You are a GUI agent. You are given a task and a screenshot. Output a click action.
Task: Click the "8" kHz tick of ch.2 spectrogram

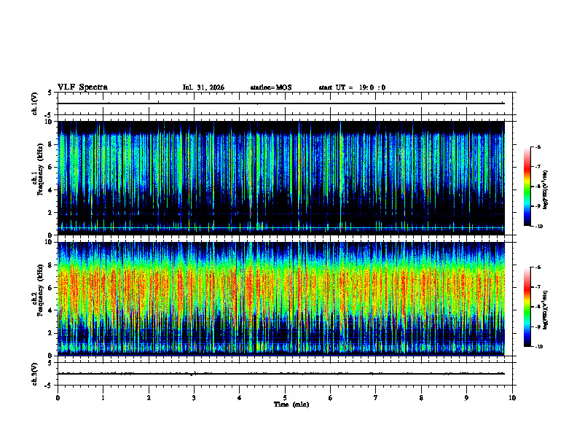pos(51,265)
